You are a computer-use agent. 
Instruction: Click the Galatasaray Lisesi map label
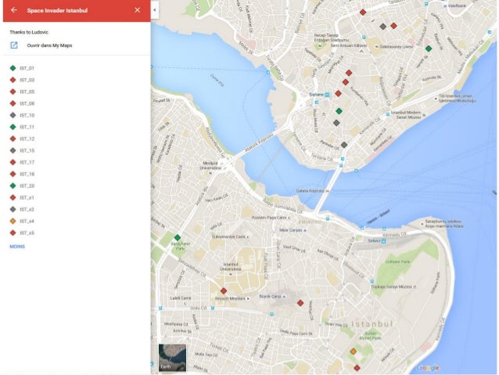[x=397, y=46]
